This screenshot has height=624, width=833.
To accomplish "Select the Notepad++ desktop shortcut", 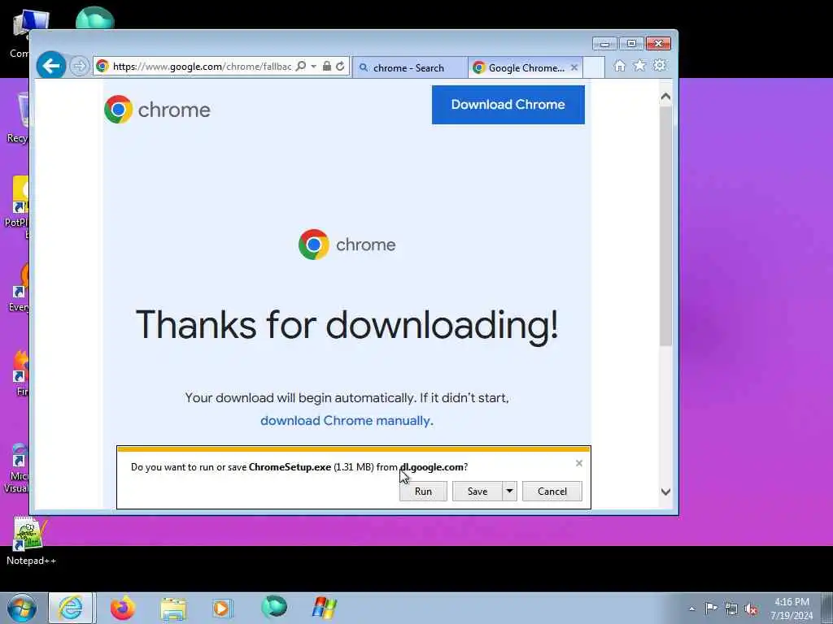I will coord(31,540).
